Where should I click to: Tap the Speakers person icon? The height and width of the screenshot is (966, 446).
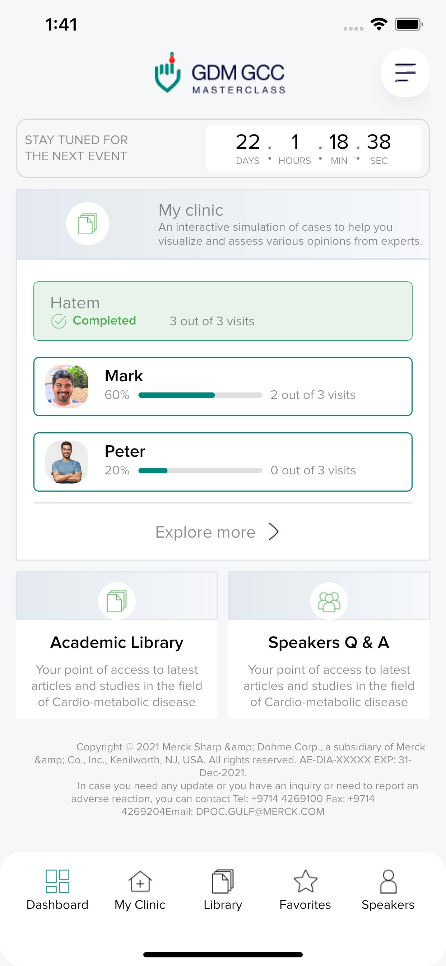388,881
